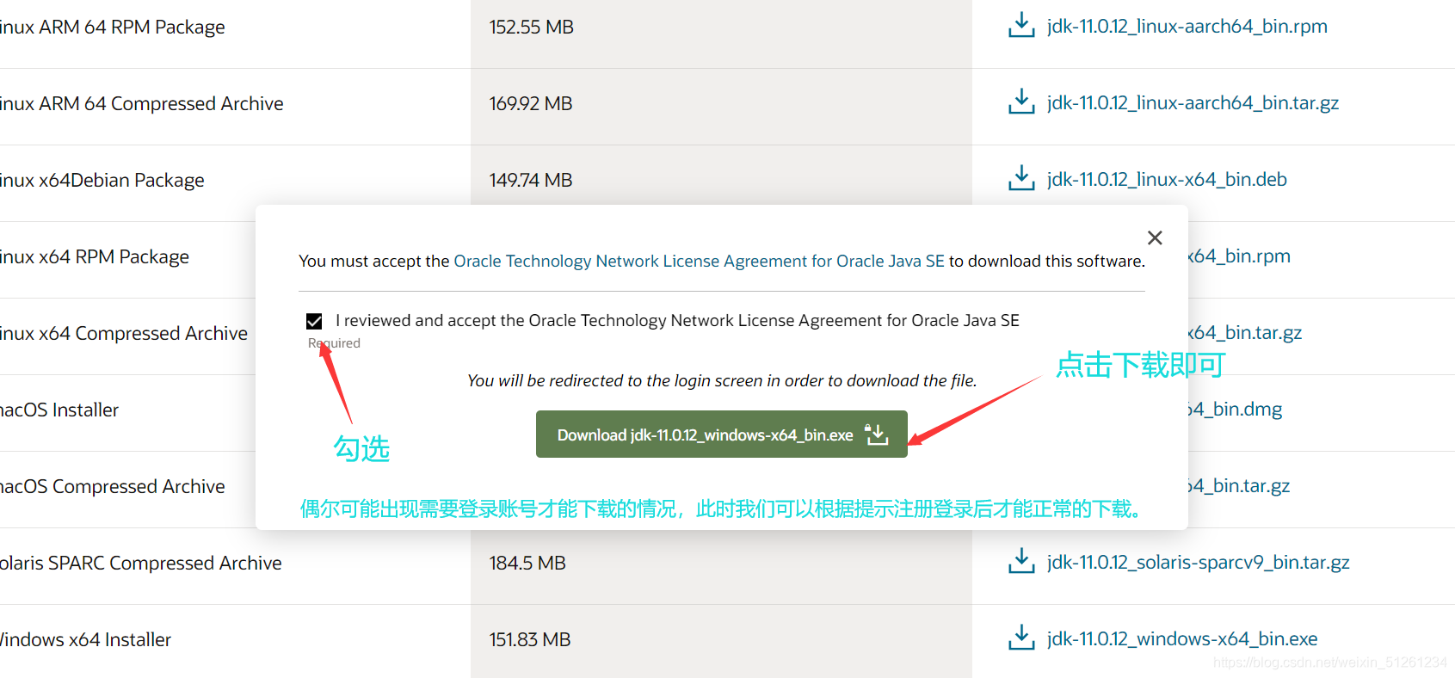Click the 'I reviewed and accept' label text

(677, 321)
